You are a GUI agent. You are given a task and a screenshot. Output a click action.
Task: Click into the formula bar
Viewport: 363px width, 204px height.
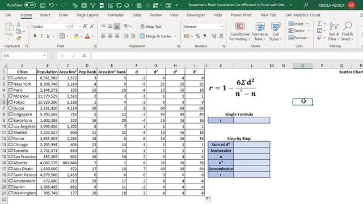coord(227,56)
